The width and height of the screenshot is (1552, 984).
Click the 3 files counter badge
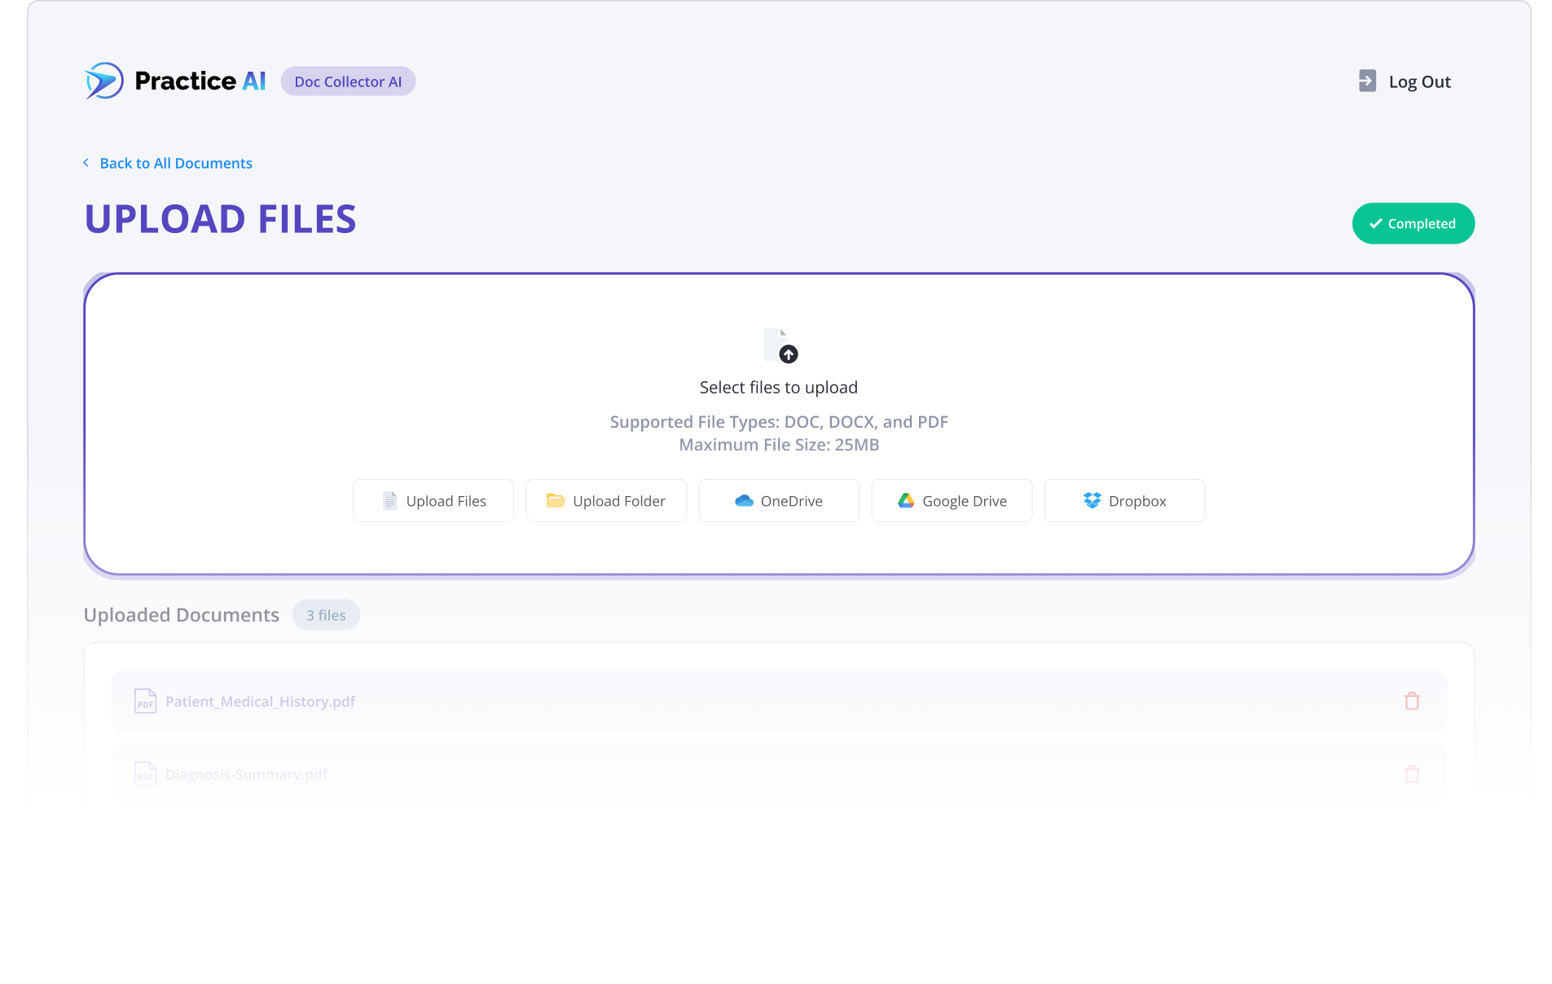326,614
